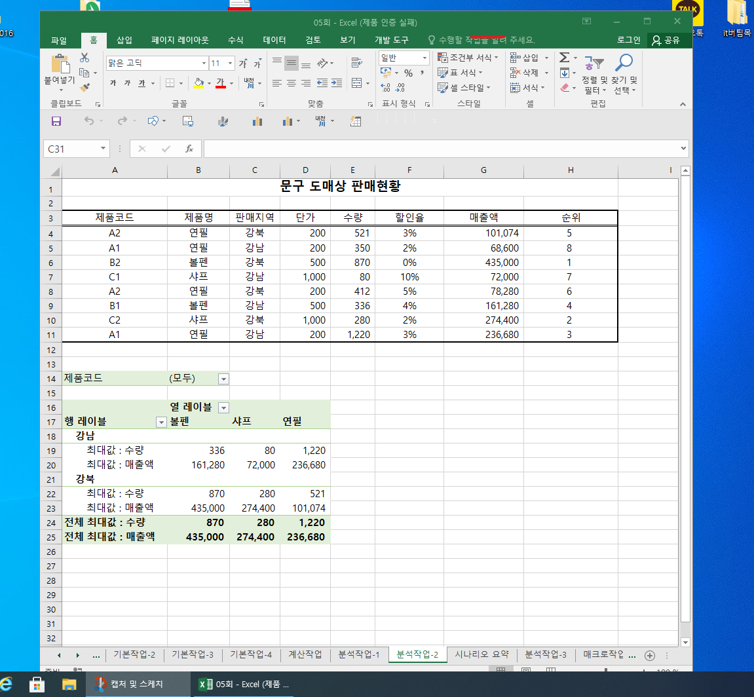Open the cell borders icon
Image resolution: width=754 pixels, height=697 pixels.
170,83
